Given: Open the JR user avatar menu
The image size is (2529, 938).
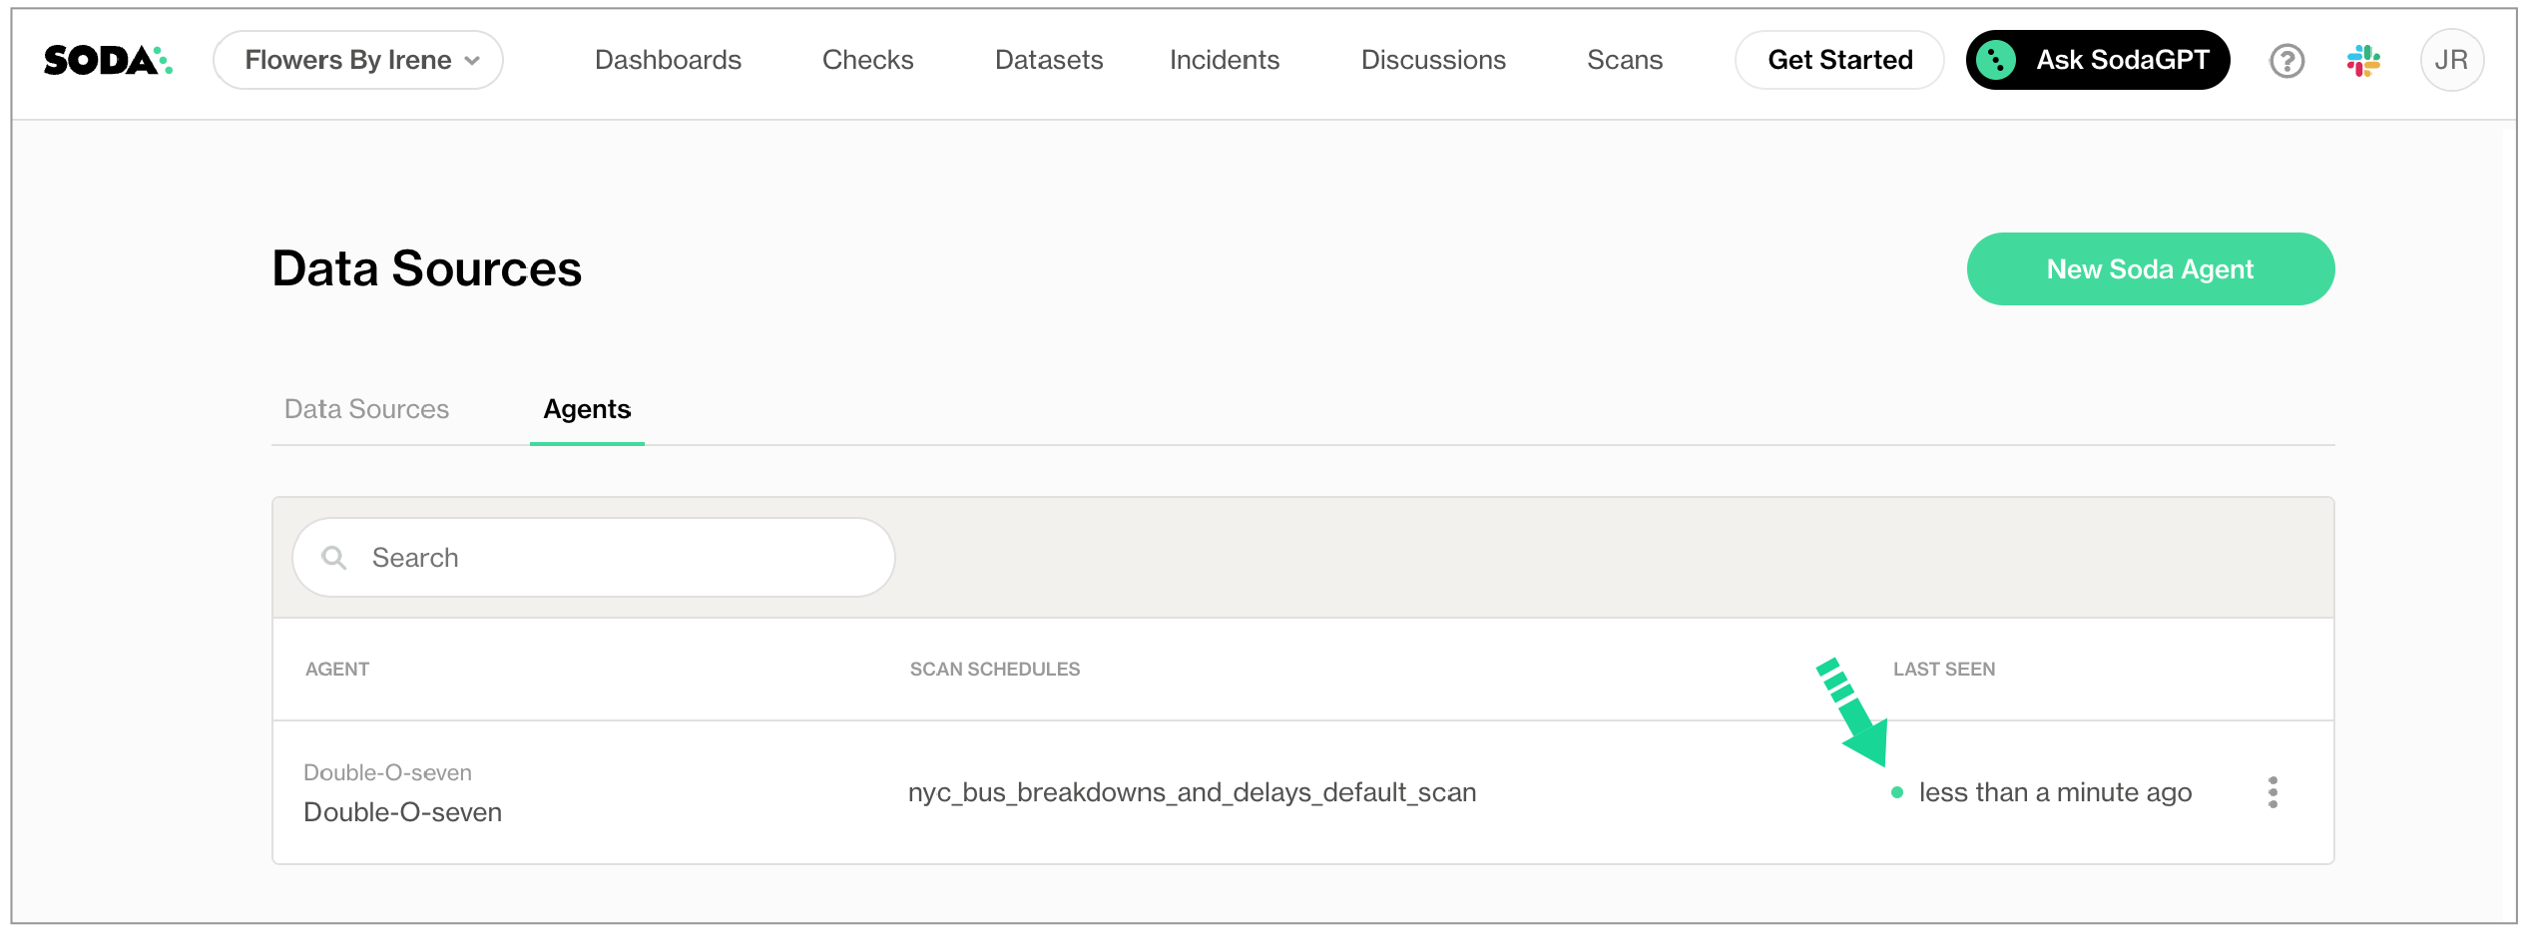Looking at the screenshot, I should tap(2451, 61).
